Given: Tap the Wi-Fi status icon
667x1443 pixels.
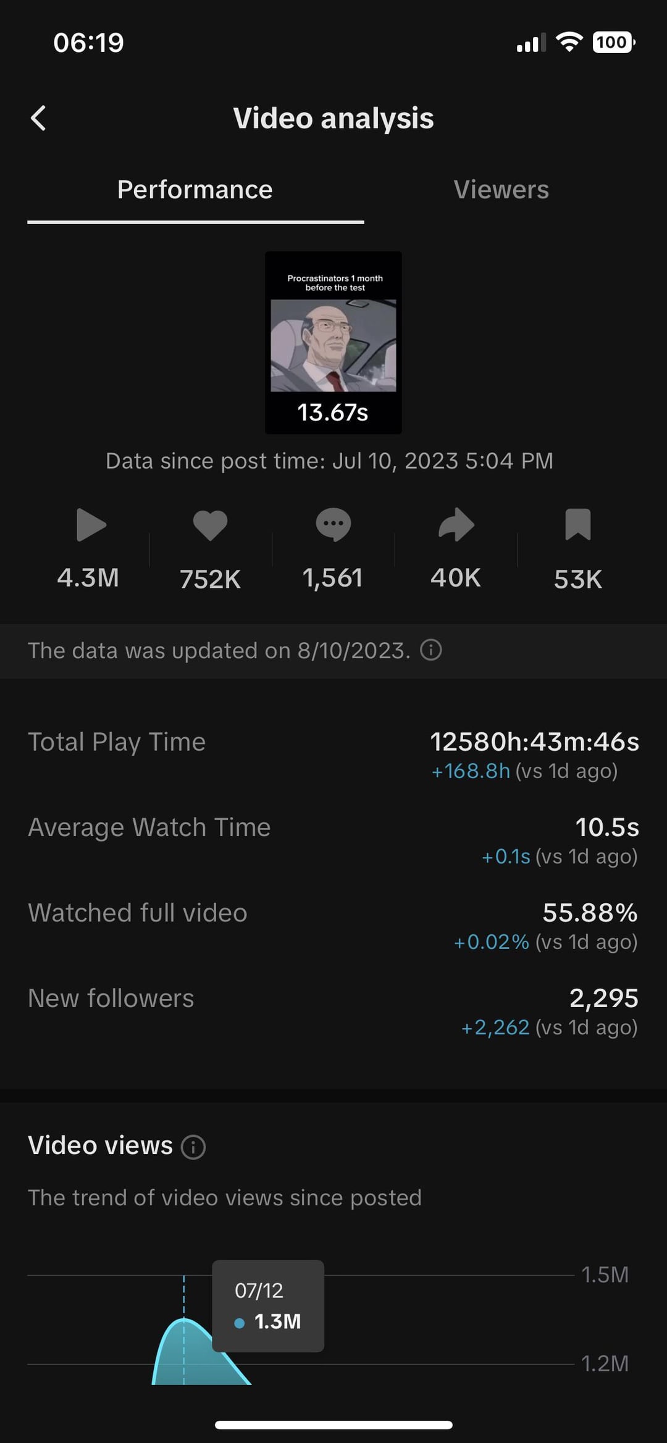Looking at the screenshot, I should click(569, 42).
